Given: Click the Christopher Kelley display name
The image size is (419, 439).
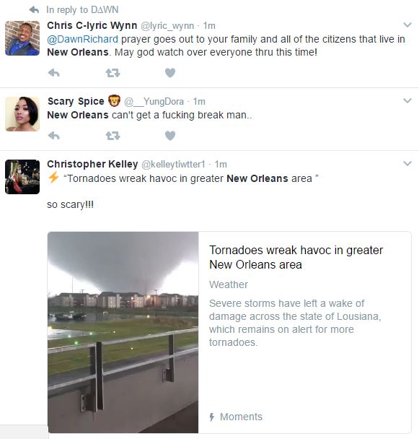Looking at the screenshot, I should tap(92, 164).
